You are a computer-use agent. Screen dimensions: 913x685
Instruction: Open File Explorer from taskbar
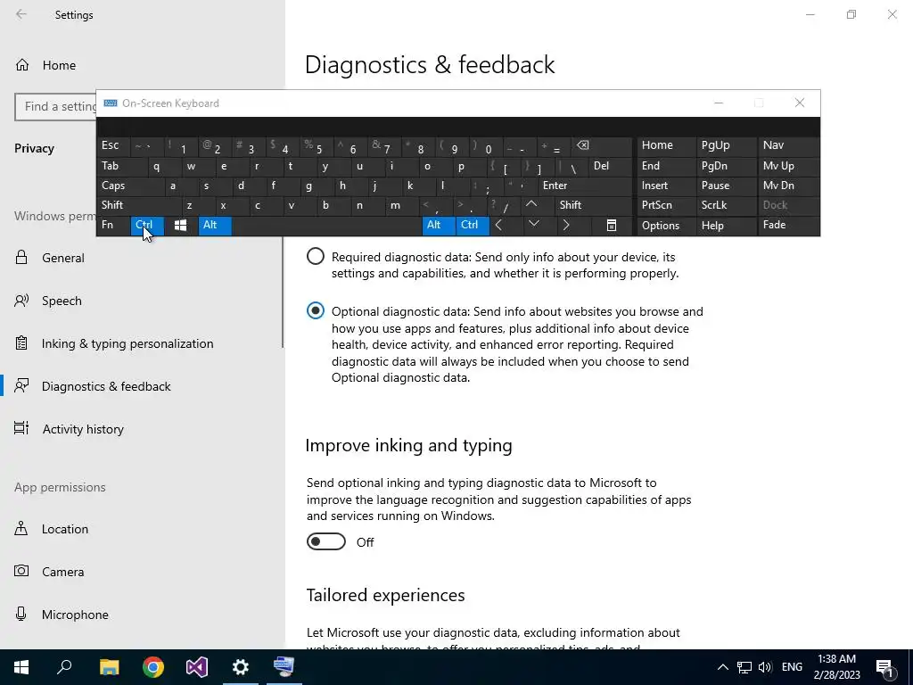click(109, 667)
